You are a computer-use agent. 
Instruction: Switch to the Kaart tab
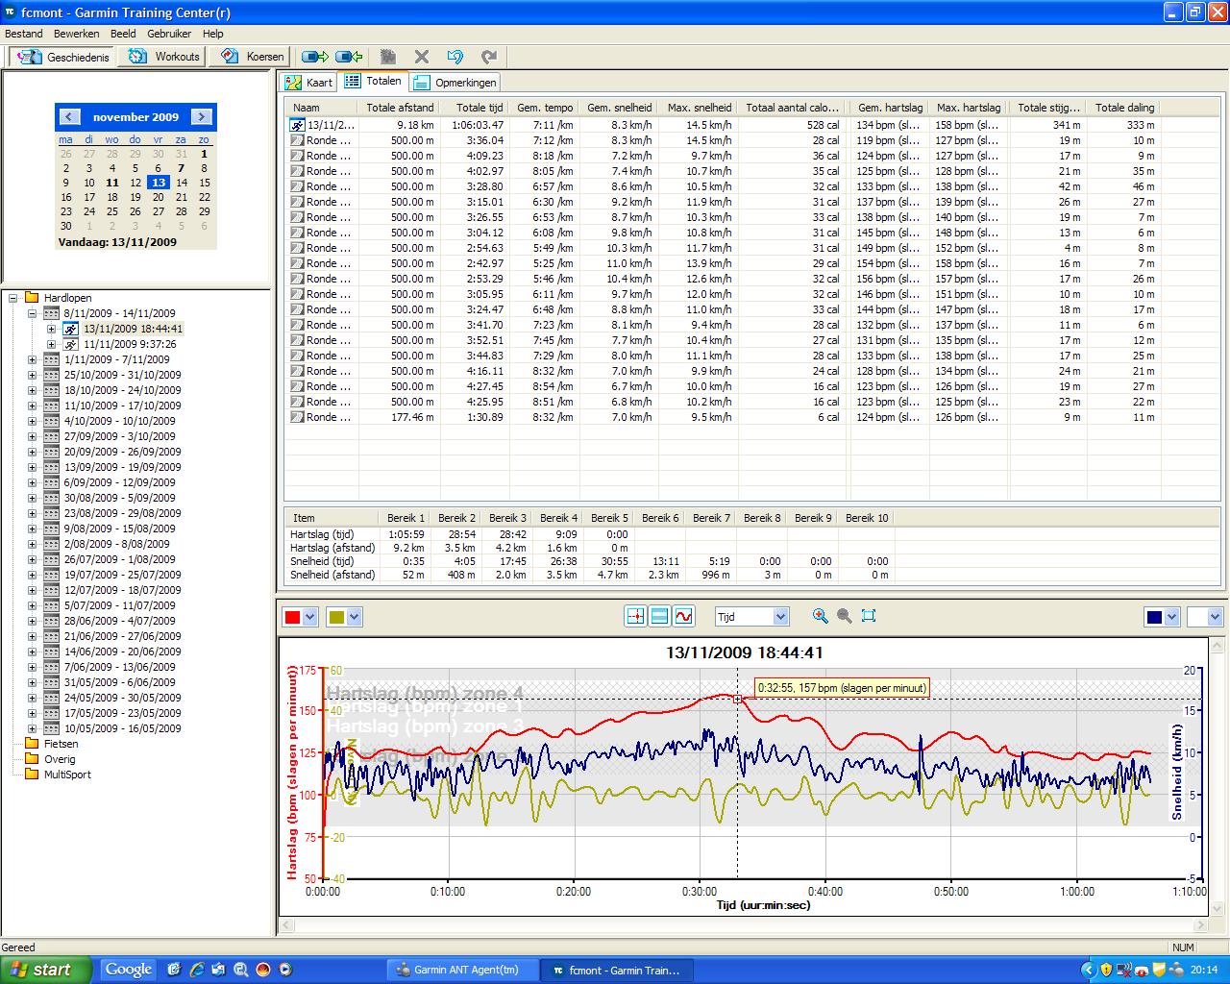[x=309, y=83]
